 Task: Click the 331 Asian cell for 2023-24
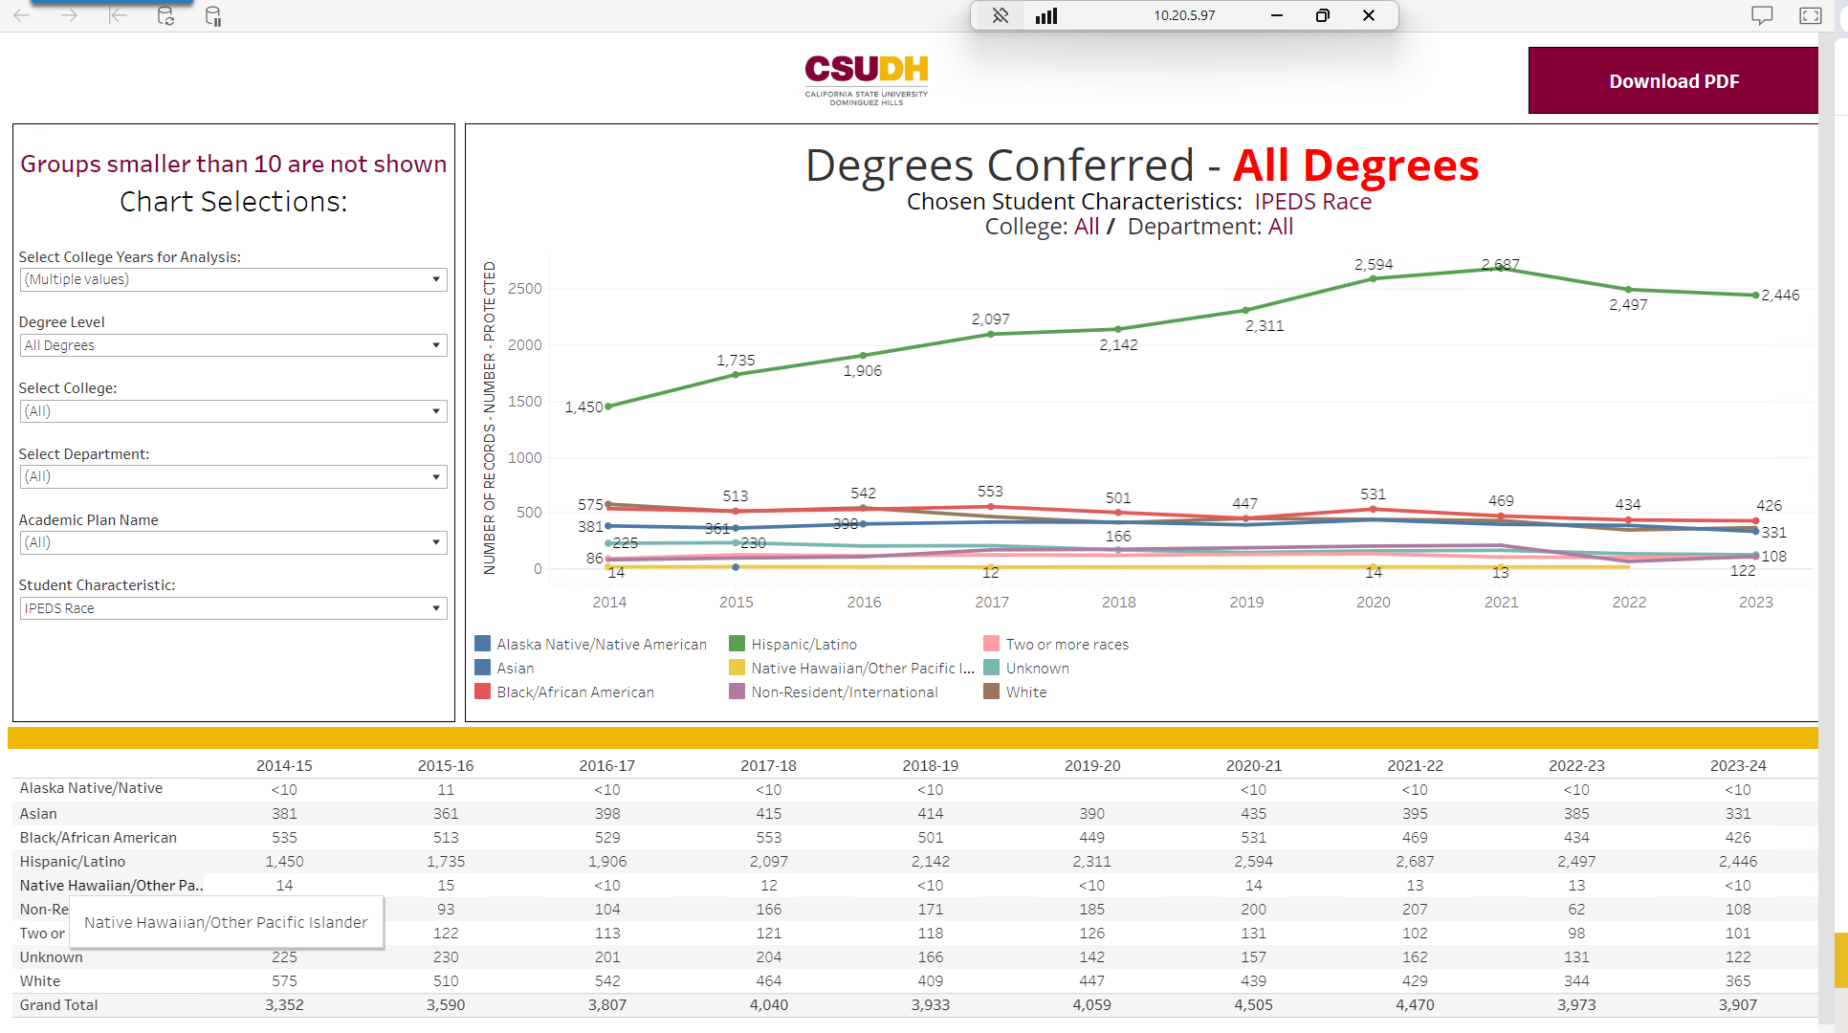1738,813
